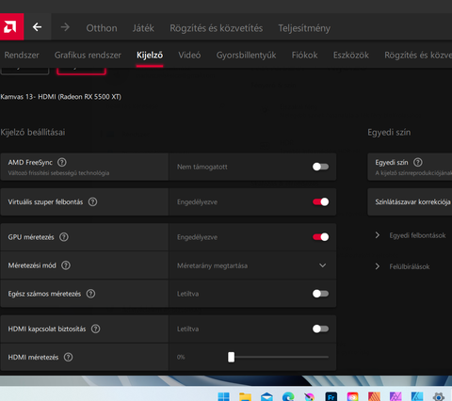The height and width of the screenshot is (401, 452).
Task: Go back with the left arrow
Action: point(37,27)
